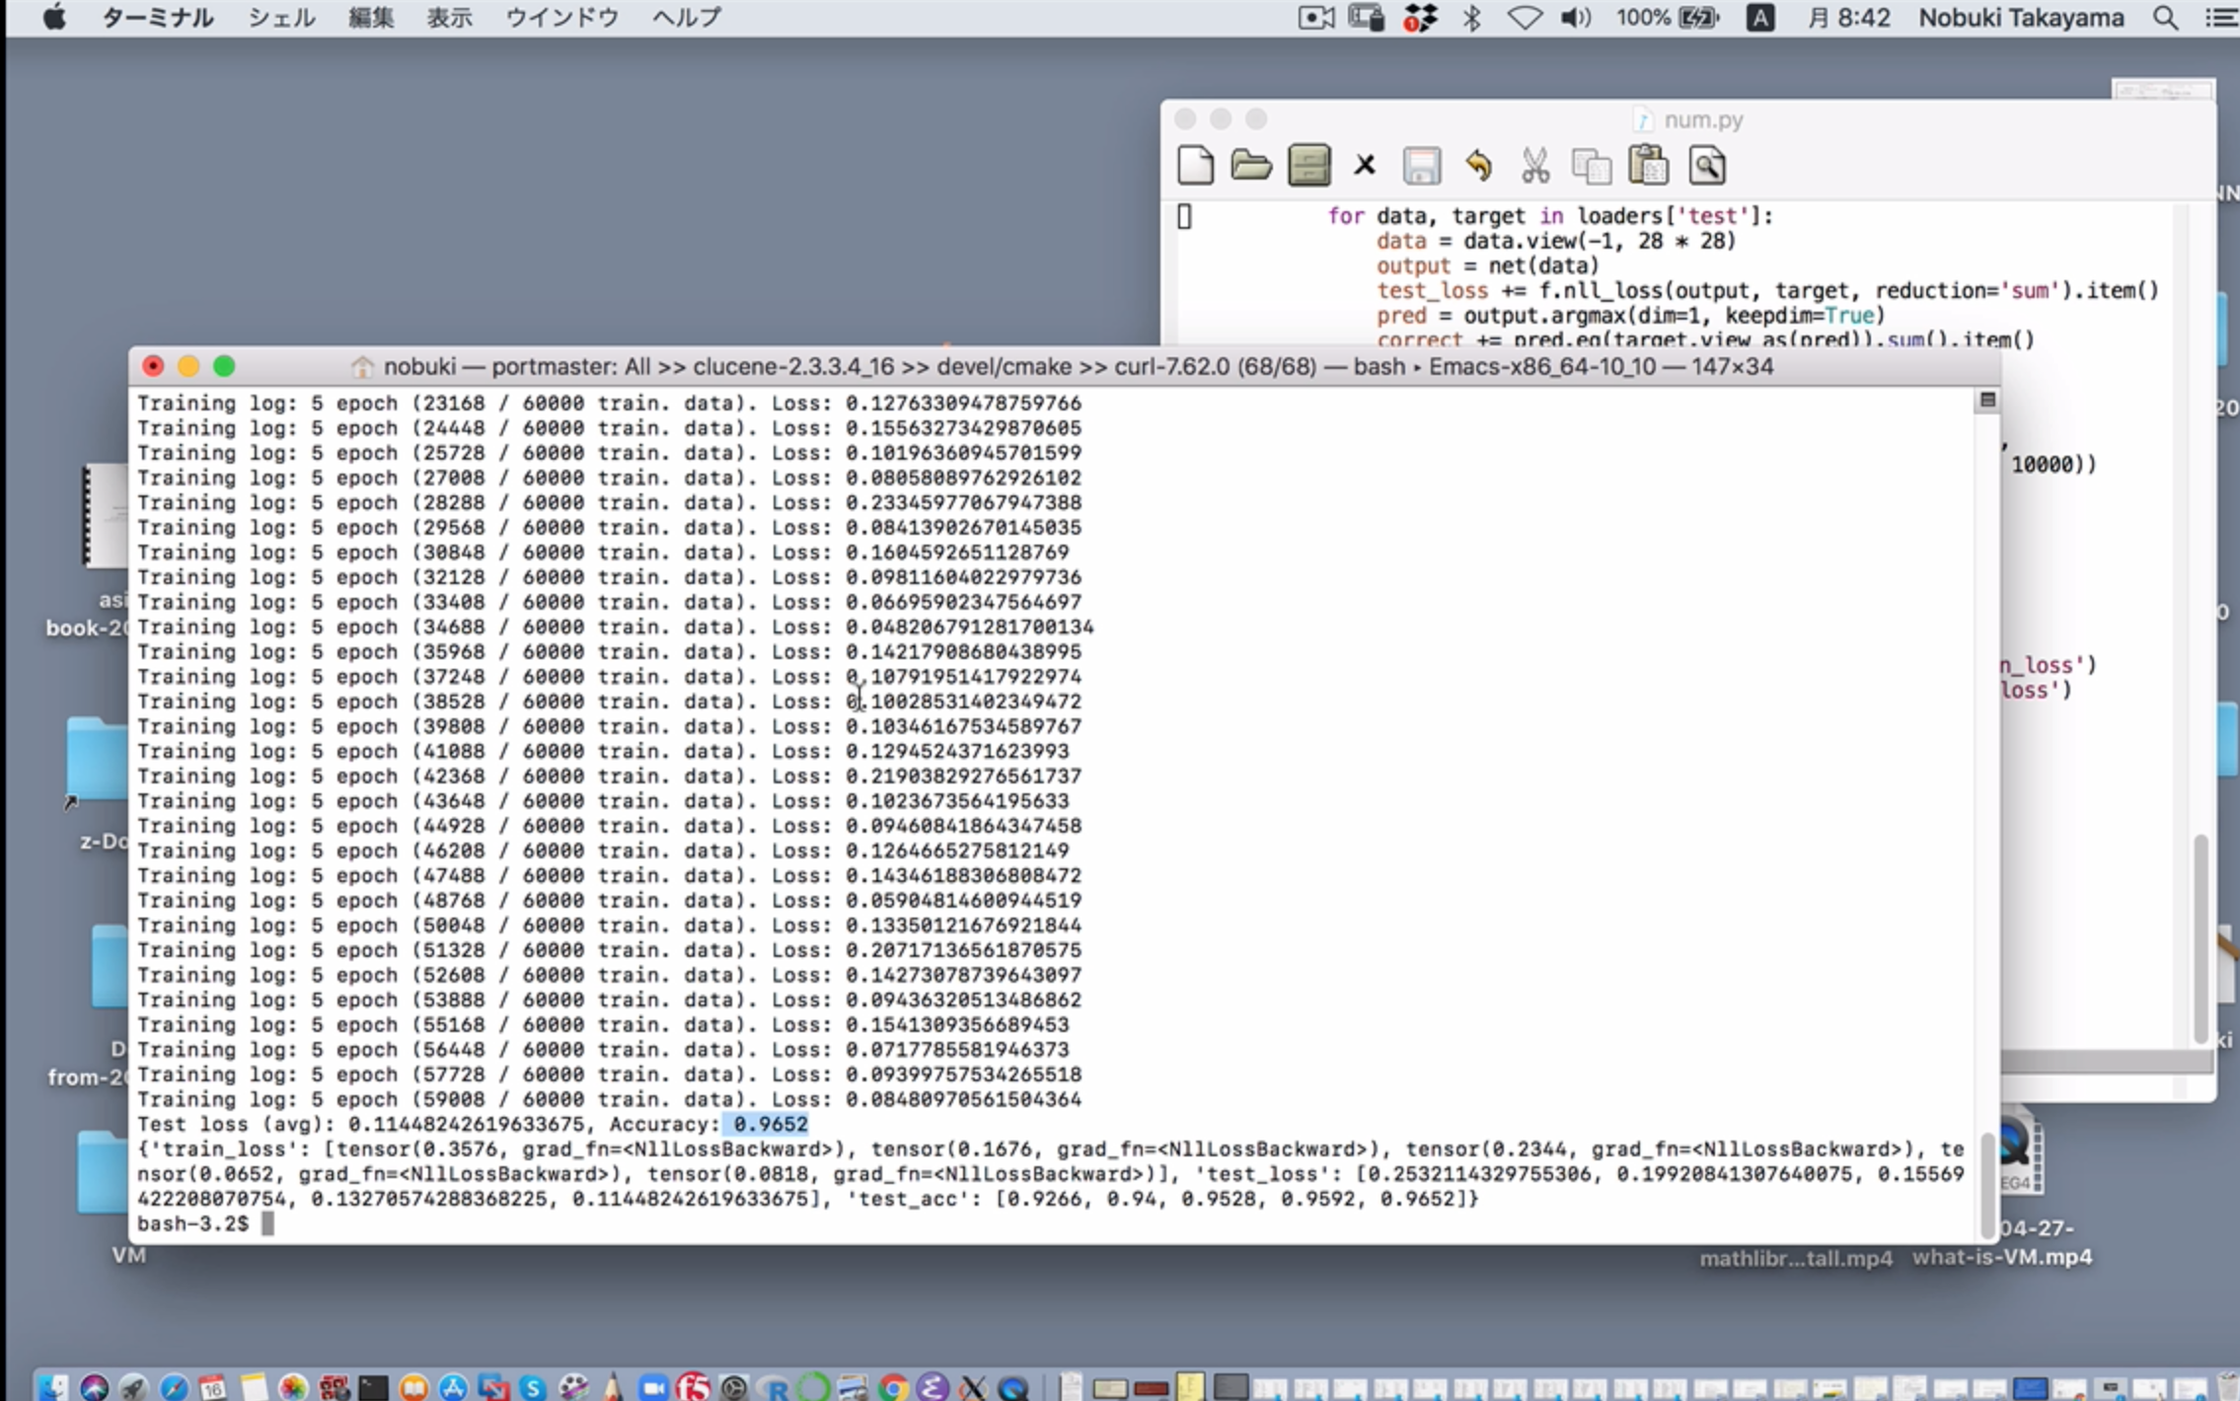Viewport: 2240px width, 1401px height.
Task: Click the num.py title of Emacs window
Action: point(1703,119)
